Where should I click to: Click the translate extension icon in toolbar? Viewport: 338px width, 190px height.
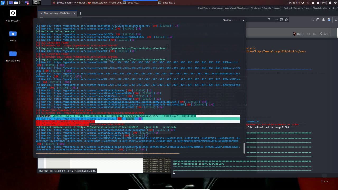329,20
